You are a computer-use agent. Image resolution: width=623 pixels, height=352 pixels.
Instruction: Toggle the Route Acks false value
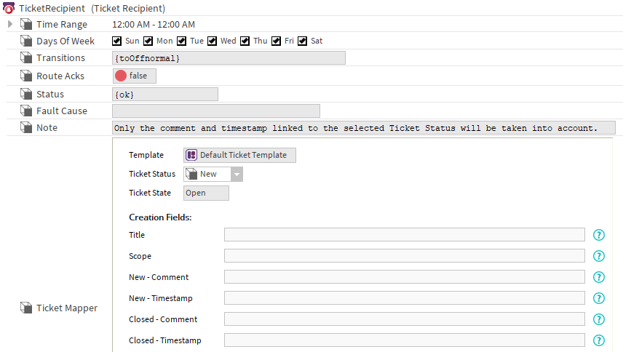point(135,76)
